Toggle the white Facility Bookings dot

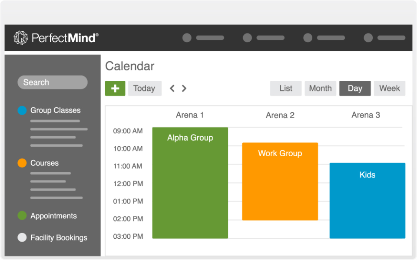pyautogui.click(x=22, y=237)
